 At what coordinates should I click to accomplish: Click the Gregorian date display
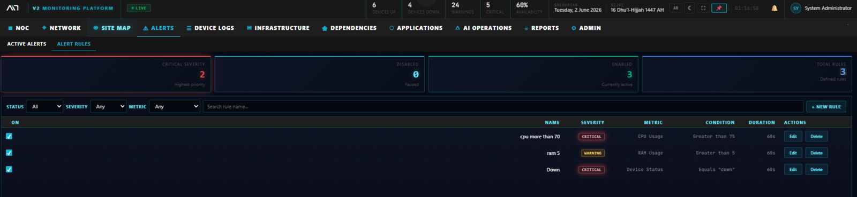[x=577, y=8]
